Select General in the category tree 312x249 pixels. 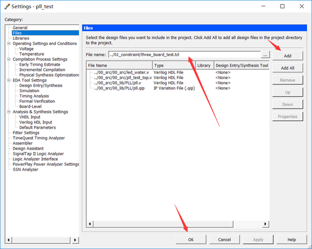click(x=20, y=28)
